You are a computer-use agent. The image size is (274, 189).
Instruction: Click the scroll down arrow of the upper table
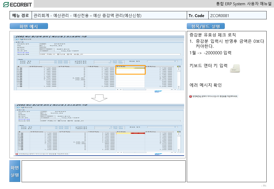tap(179, 87)
